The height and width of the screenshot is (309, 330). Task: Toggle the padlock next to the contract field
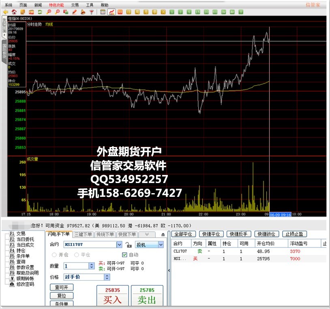pos(129,245)
